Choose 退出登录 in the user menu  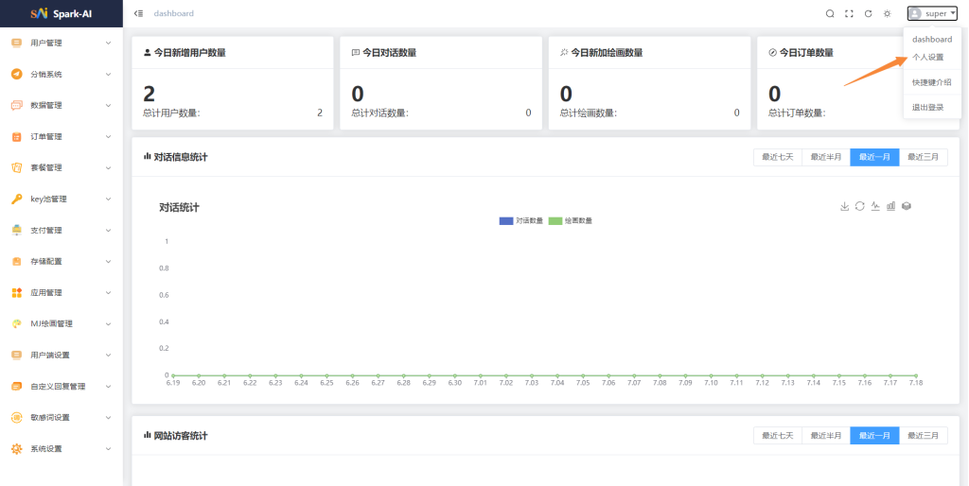click(927, 107)
